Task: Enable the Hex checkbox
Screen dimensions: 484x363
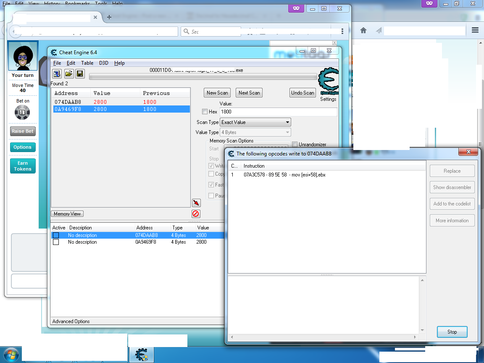Action: [205, 112]
